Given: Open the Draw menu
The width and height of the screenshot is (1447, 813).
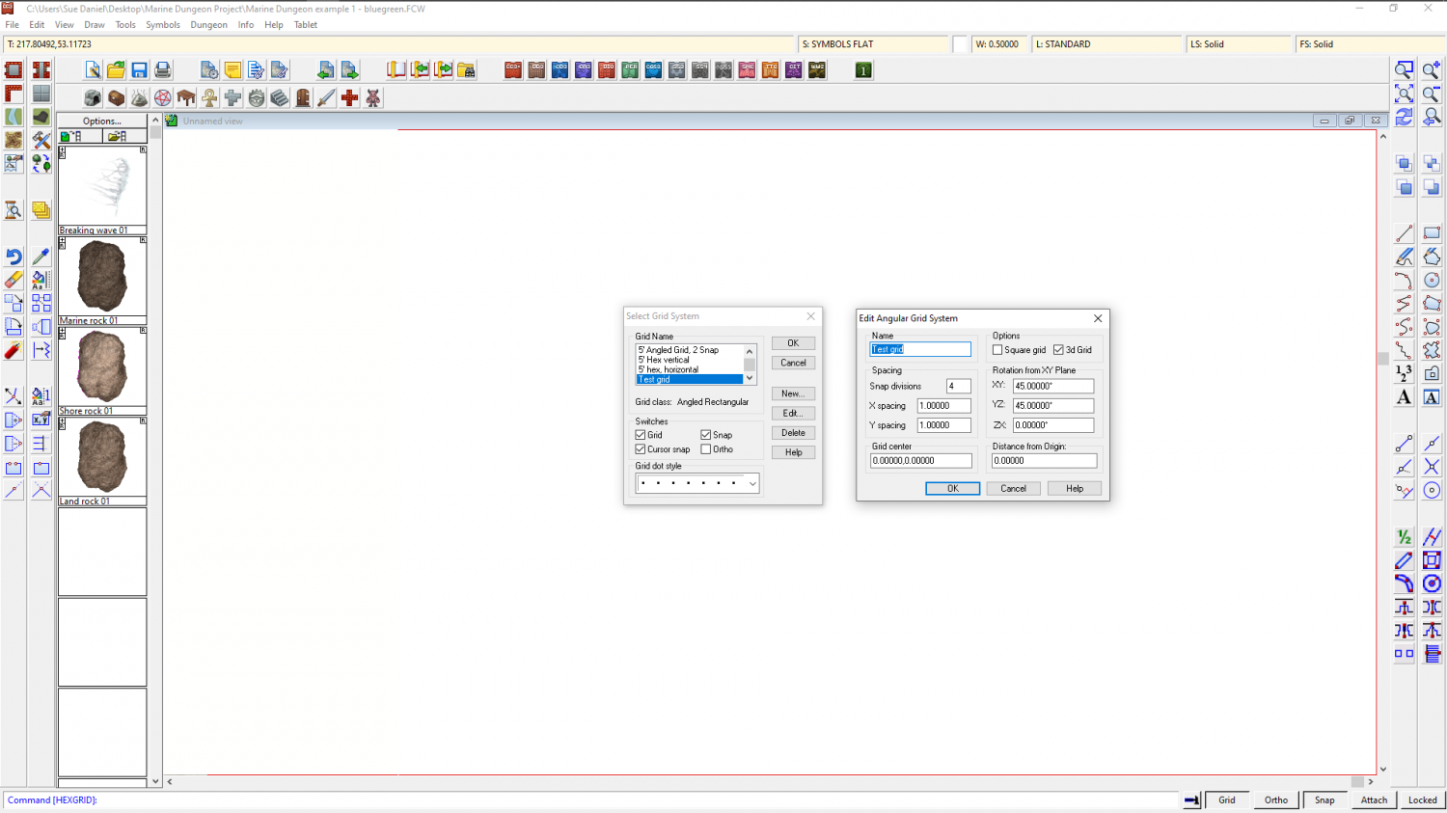Looking at the screenshot, I should (x=95, y=25).
